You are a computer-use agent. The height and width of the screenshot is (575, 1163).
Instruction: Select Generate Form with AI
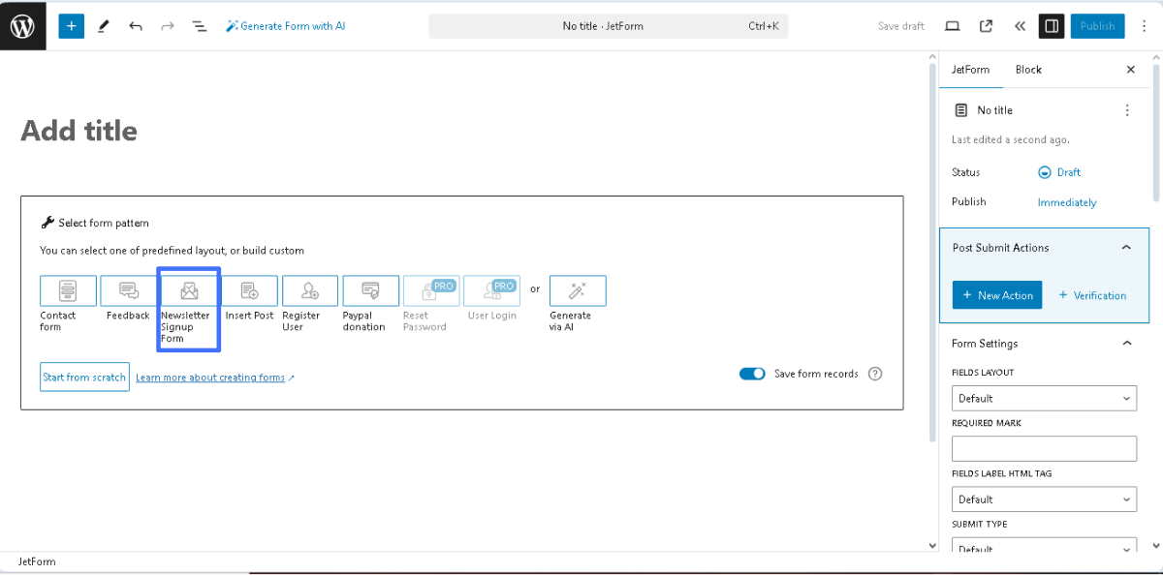pyautogui.click(x=285, y=25)
